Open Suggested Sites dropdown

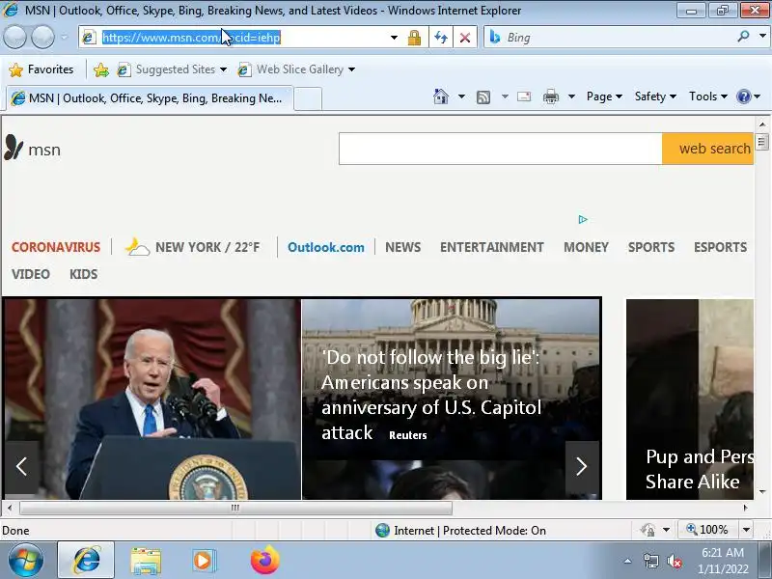point(172,69)
